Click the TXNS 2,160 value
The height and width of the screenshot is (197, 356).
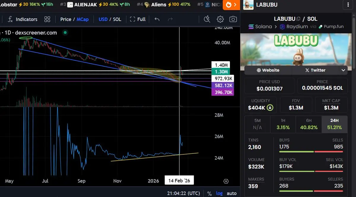255,147
